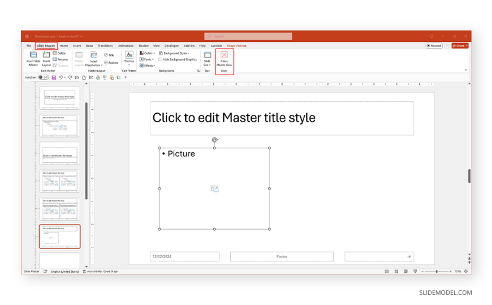Rename the selected layout
492x305 pixels.
pos(61,59)
